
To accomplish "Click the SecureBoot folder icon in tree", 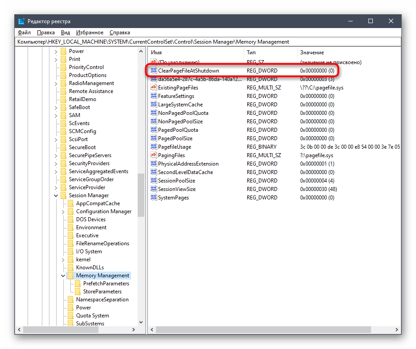I will click(x=63, y=147).
